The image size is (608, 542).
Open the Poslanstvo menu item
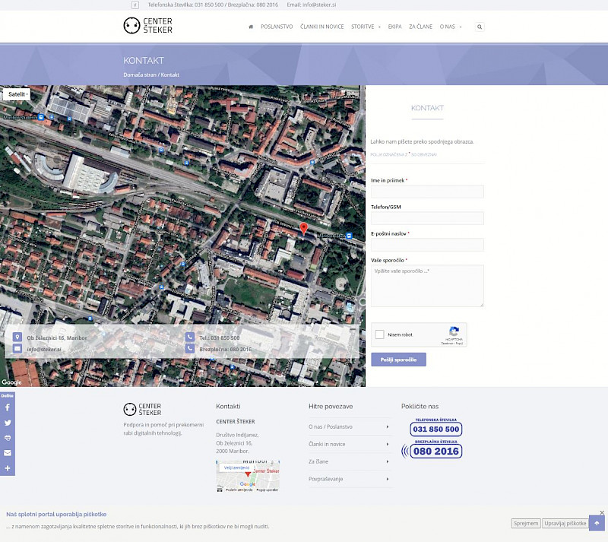pyautogui.click(x=277, y=27)
